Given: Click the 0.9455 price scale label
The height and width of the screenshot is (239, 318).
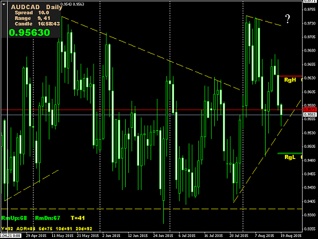Looking at the screenshot, I should pos(310,174).
